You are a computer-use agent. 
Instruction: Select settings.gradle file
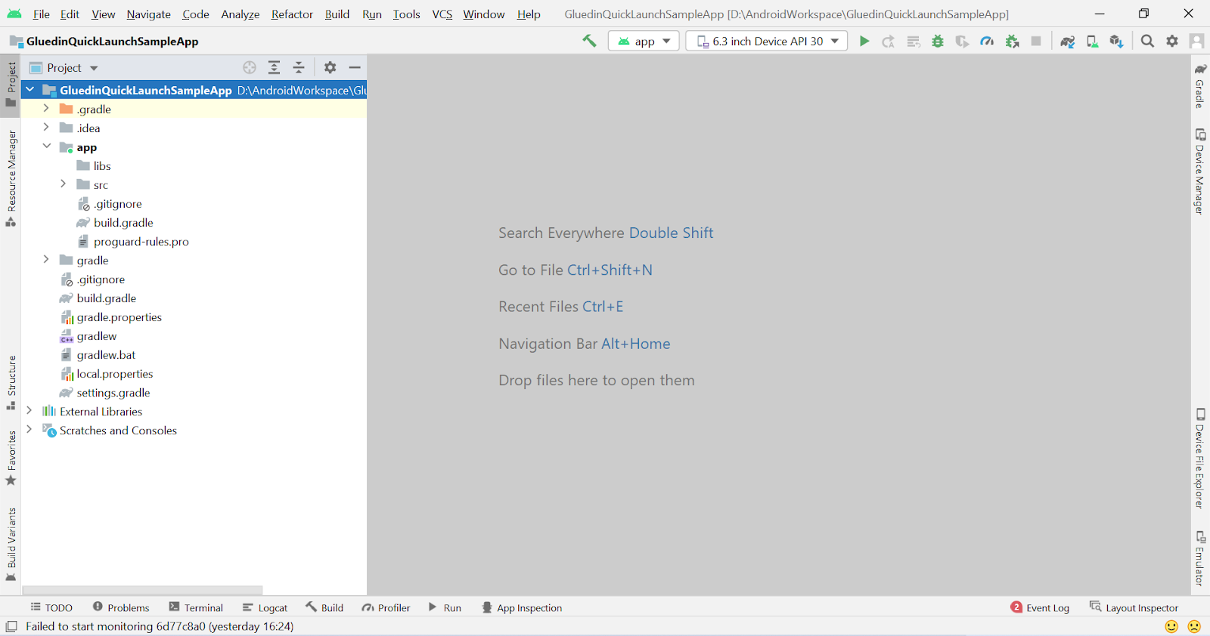click(x=113, y=393)
